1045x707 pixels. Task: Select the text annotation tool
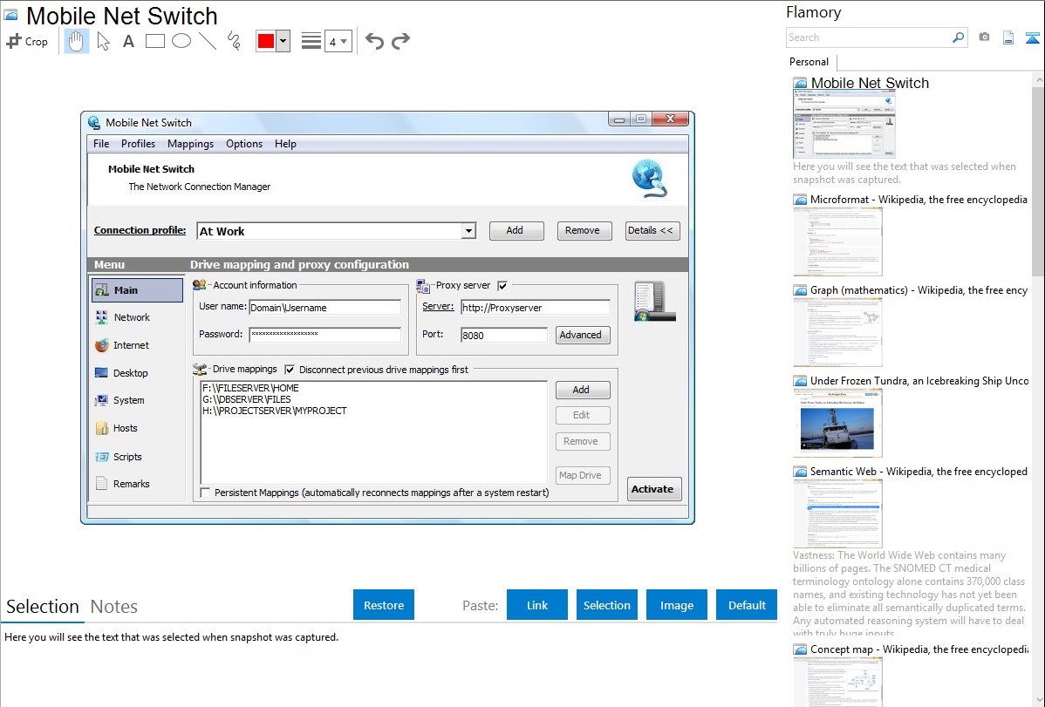tap(128, 41)
